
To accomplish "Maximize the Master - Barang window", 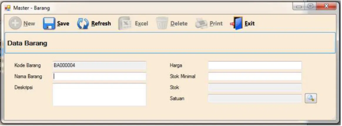I will (x=310, y=7).
